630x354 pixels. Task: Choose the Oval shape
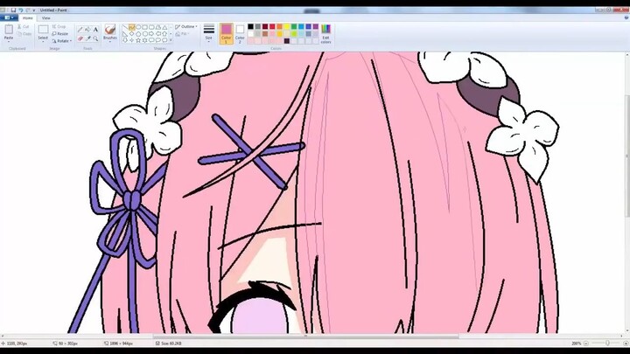138,27
